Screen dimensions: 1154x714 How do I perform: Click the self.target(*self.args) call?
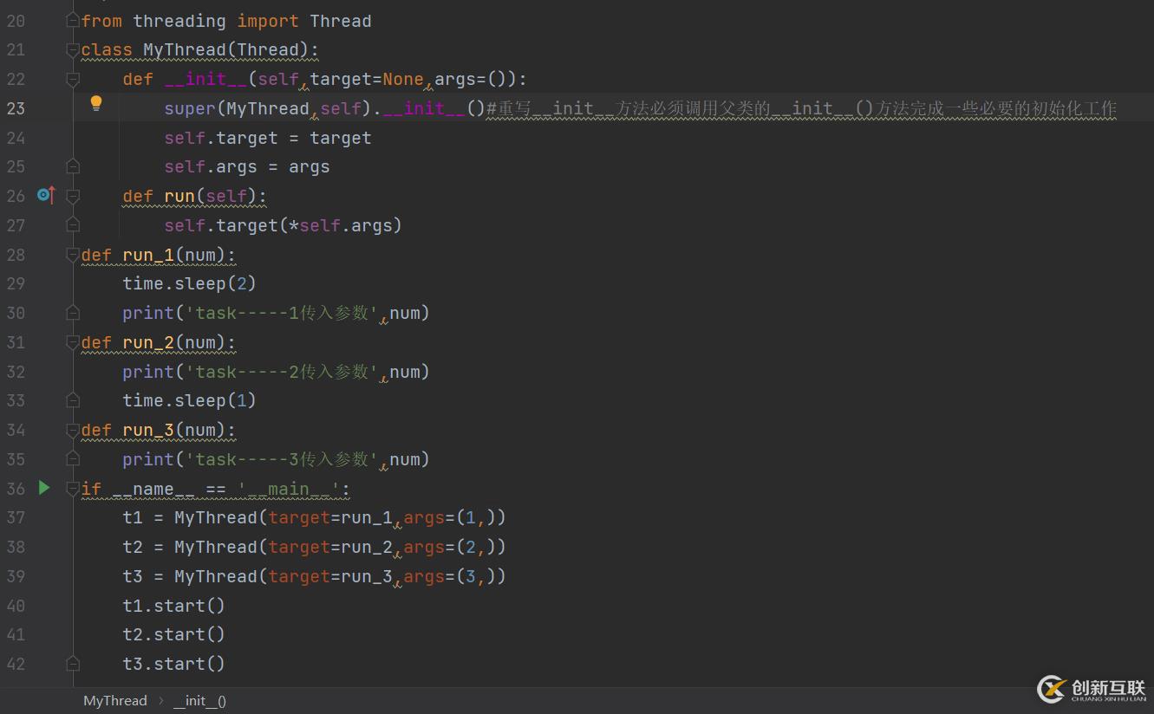click(283, 225)
